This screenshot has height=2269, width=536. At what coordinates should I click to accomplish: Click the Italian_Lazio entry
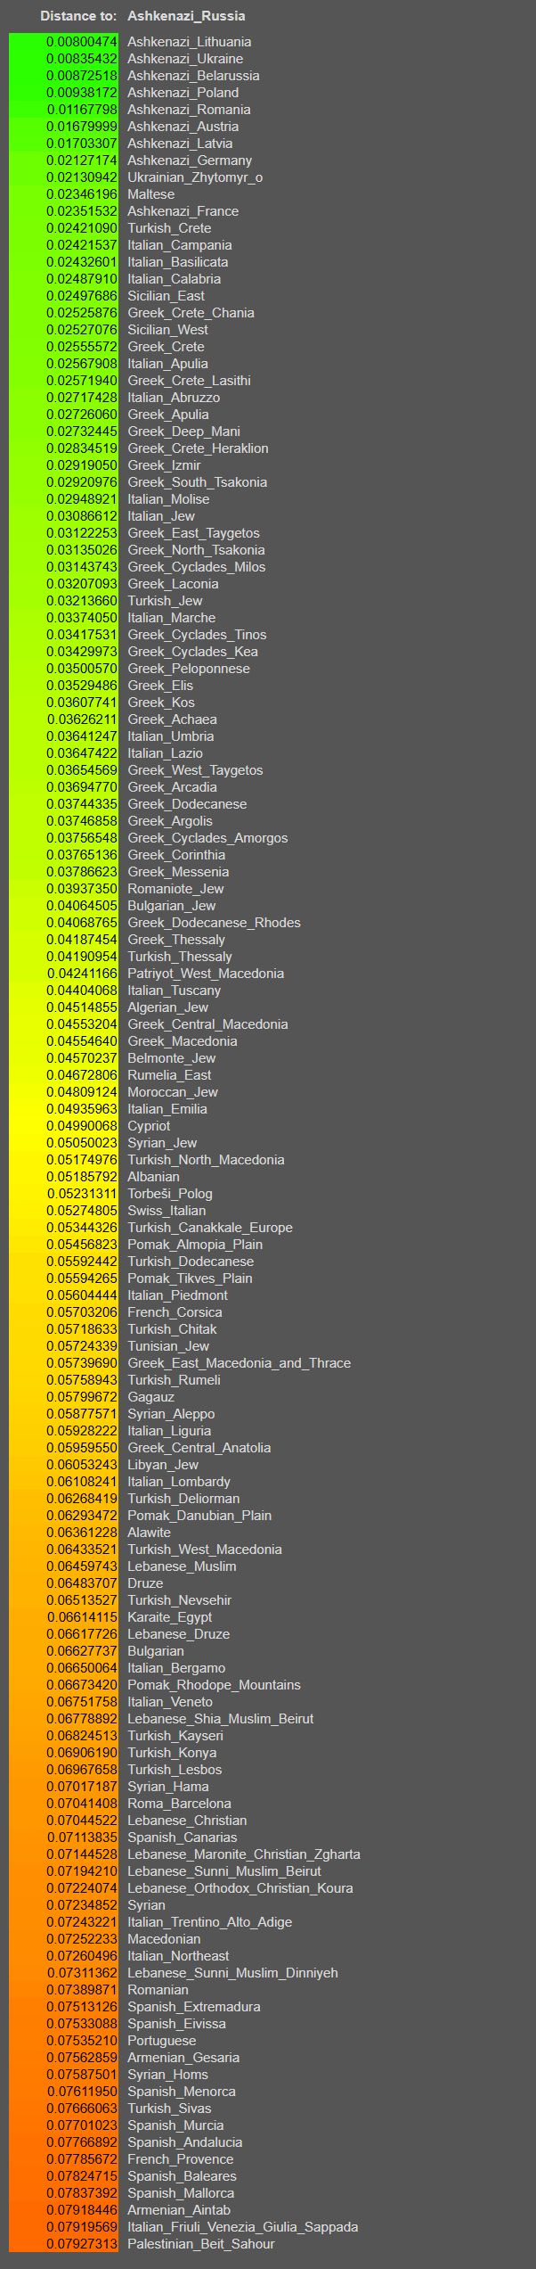point(165,753)
